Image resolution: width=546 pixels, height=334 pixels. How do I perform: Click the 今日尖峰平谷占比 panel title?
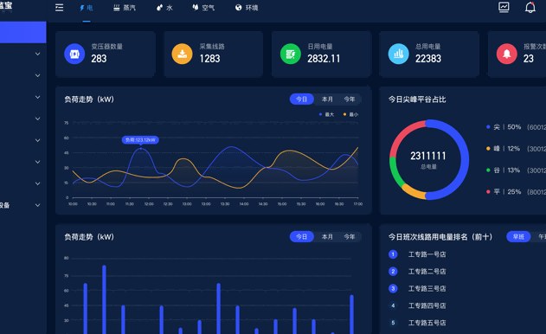(x=417, y=100)
